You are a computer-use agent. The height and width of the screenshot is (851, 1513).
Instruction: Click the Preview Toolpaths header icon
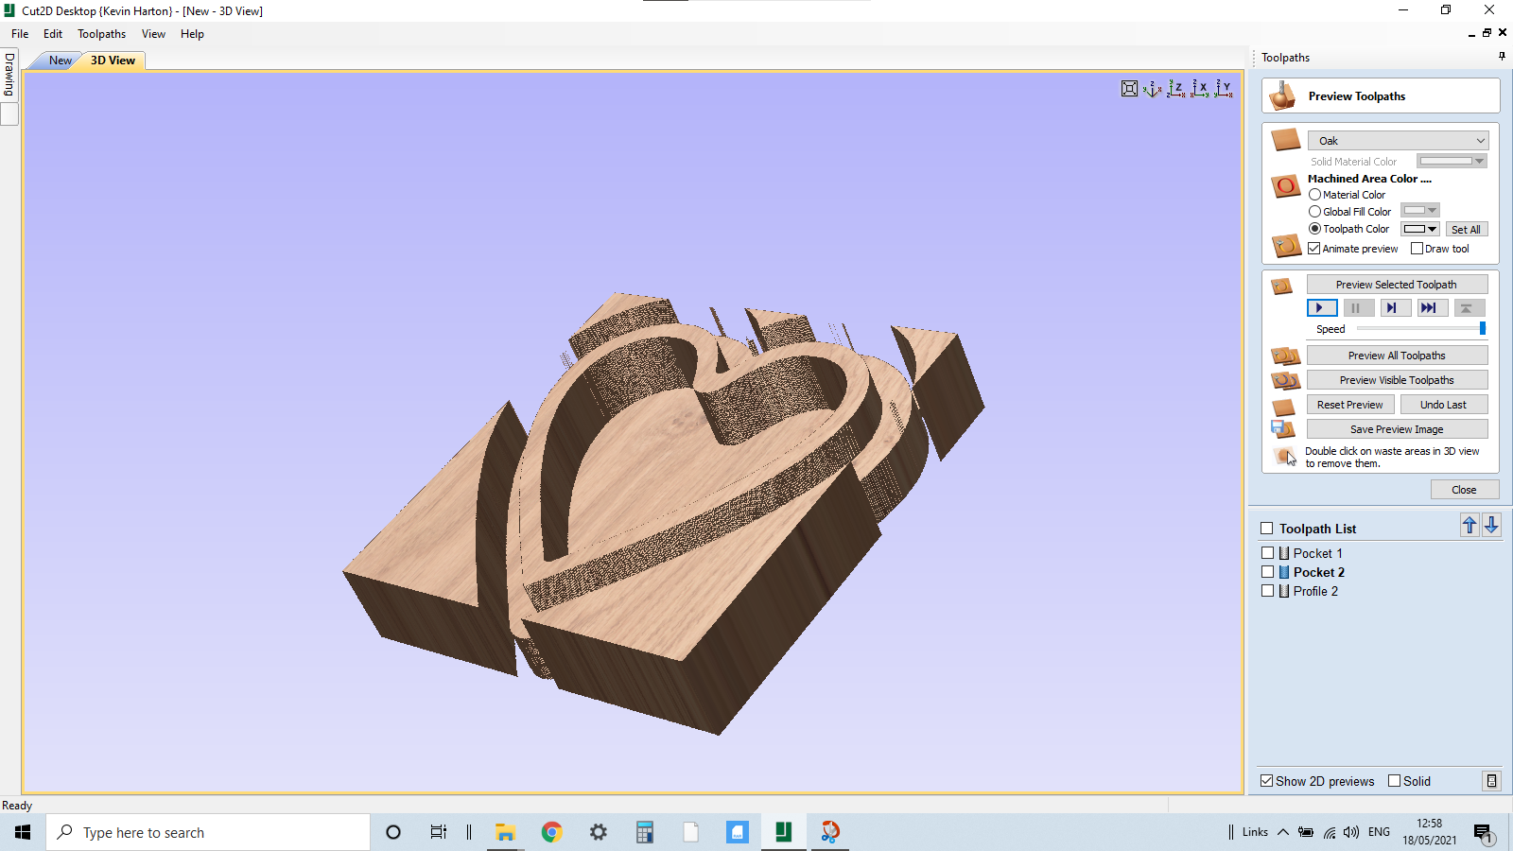pos(1282,96)
